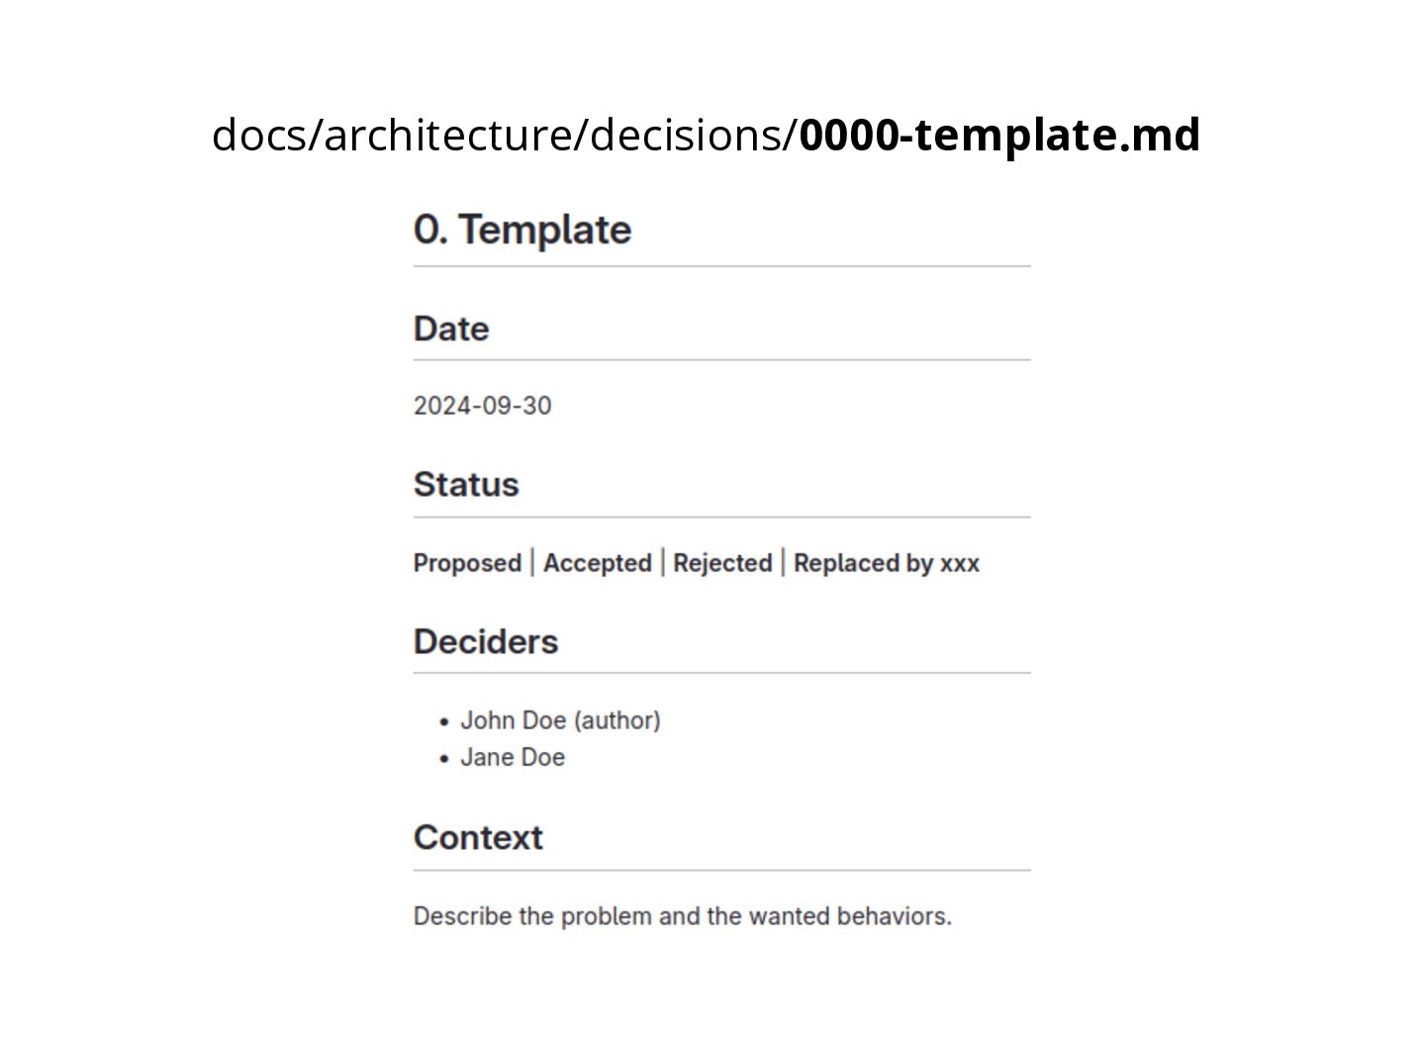The image size is (1425, 1039).
Task: Click the docs/architecture/decisions/ path prefix
Action: coord(505,135)
